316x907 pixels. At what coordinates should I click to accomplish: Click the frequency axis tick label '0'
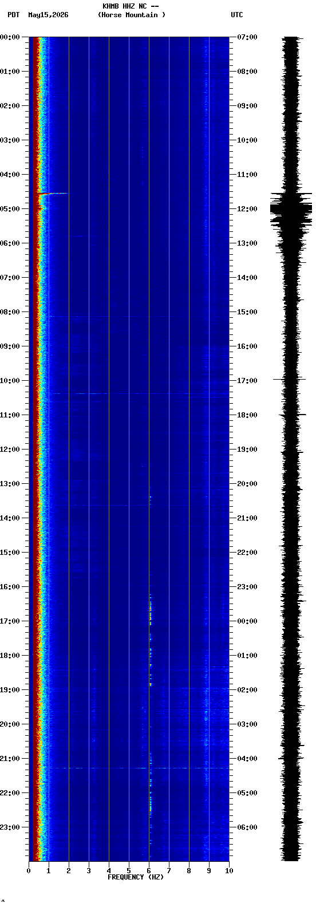(29, 871)
